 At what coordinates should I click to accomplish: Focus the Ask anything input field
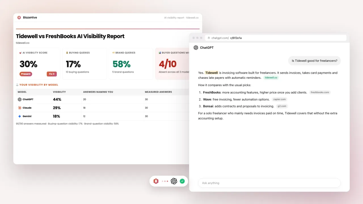coord(269,183)
